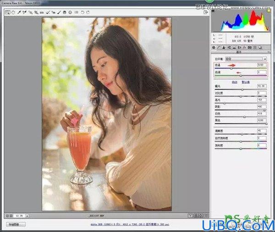Click the 黑色 blacks value field
275x232 pixels.
click(x=262, y=121)
